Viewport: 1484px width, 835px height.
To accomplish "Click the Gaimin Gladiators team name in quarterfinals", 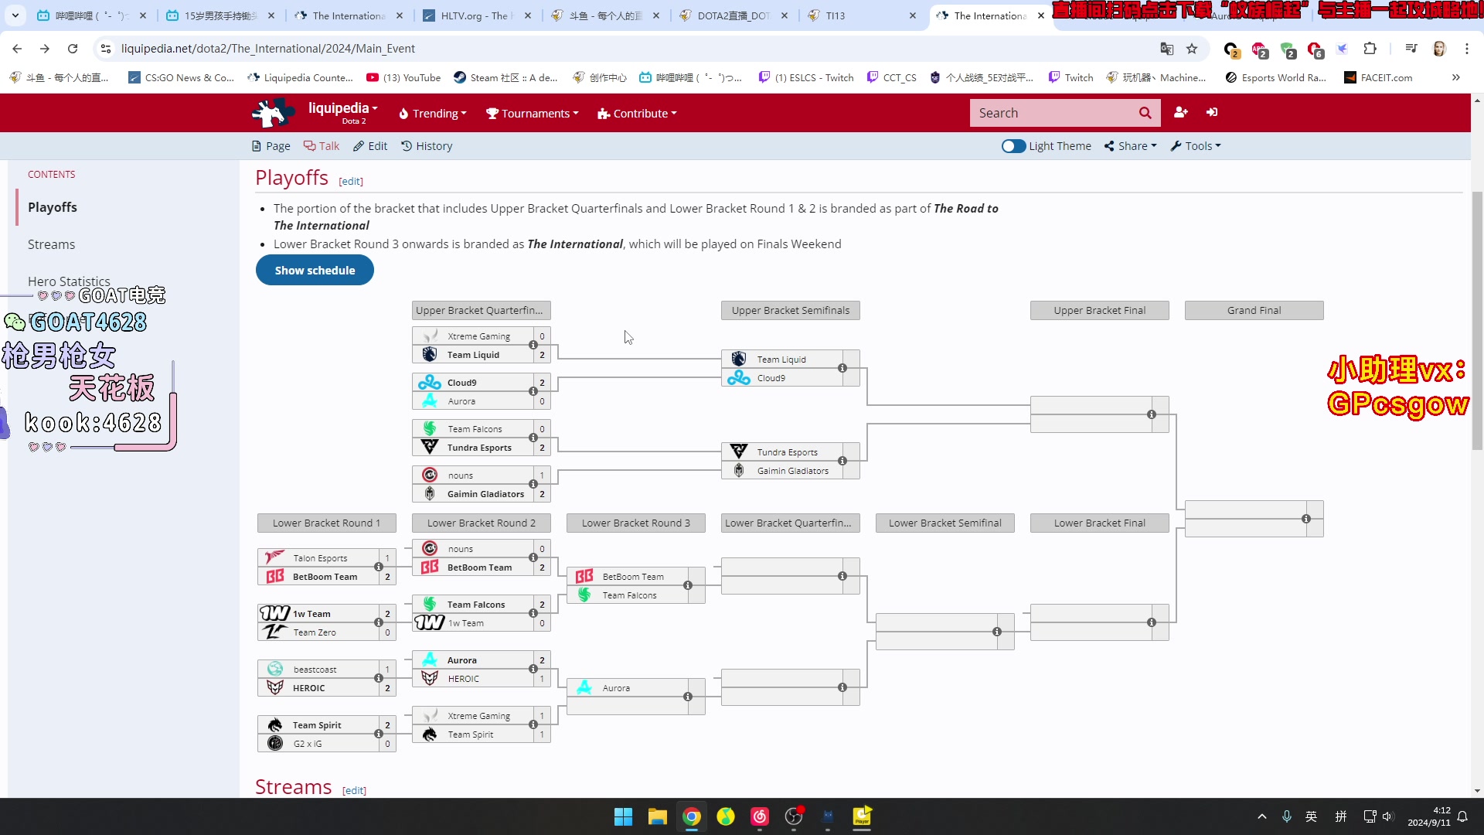I will 485,494.
